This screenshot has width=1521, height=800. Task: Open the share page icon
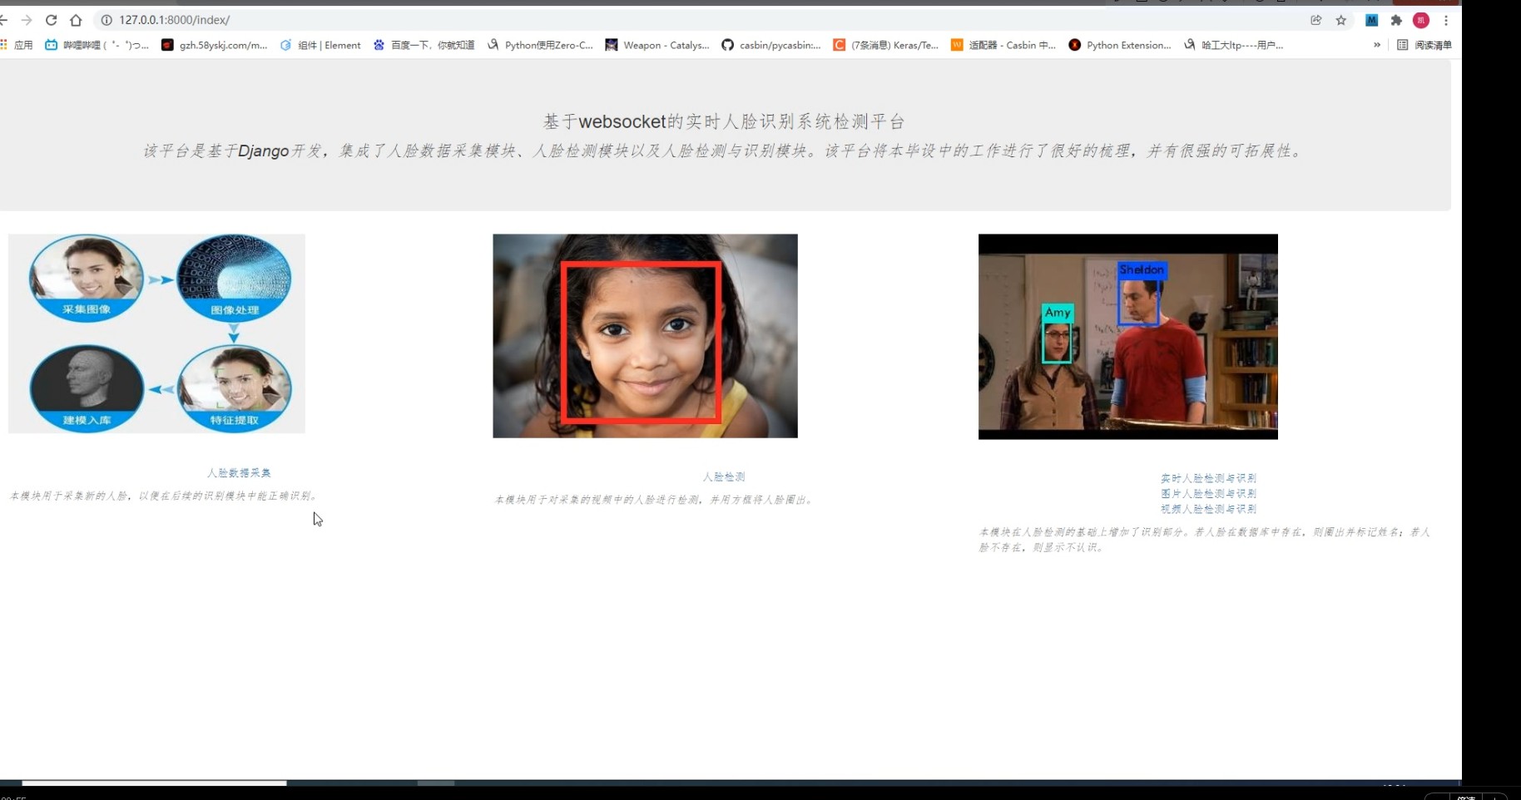pos(1316,20)
